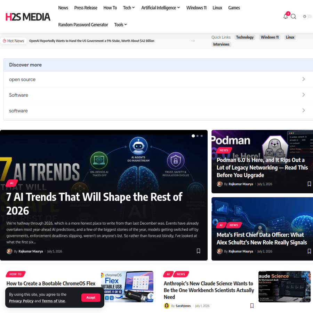Open Podman 6.0 Is Here article title
313x313 pixels.
click(262, 168)
